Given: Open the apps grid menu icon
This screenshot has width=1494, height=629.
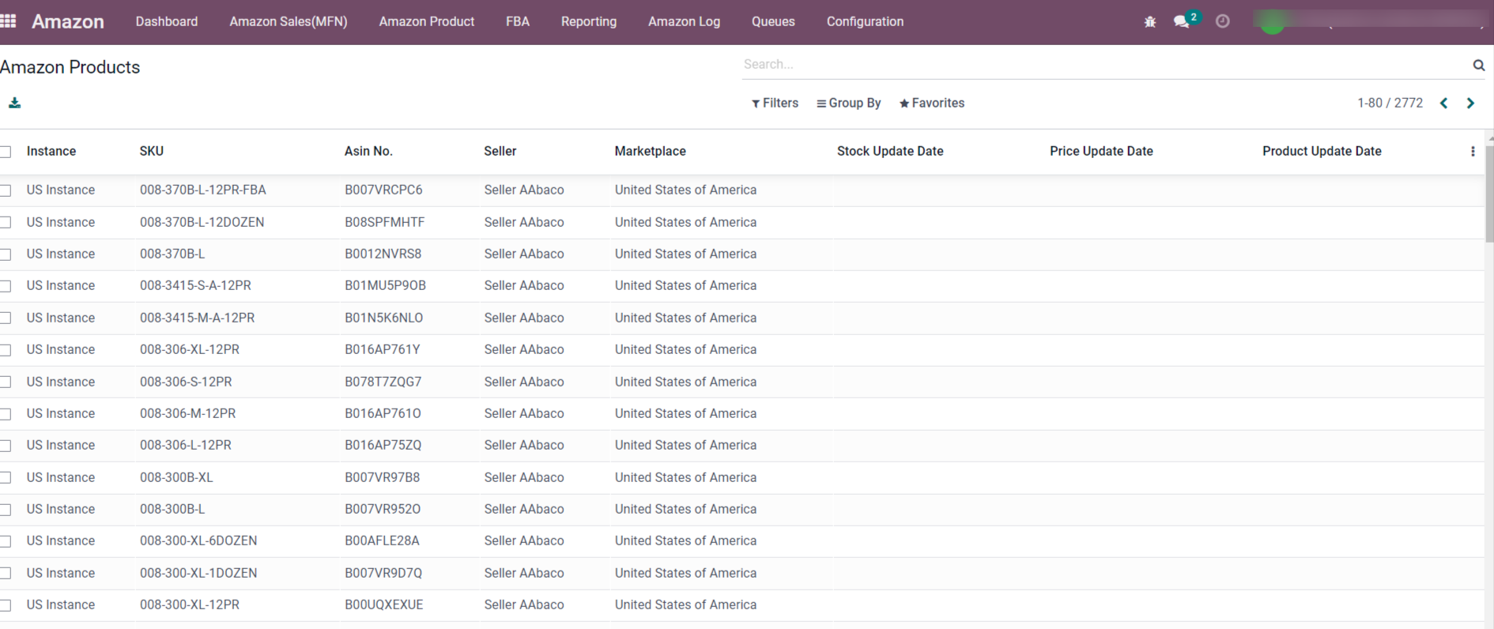Looking at the screenshot, I should (x=9, y=21).
